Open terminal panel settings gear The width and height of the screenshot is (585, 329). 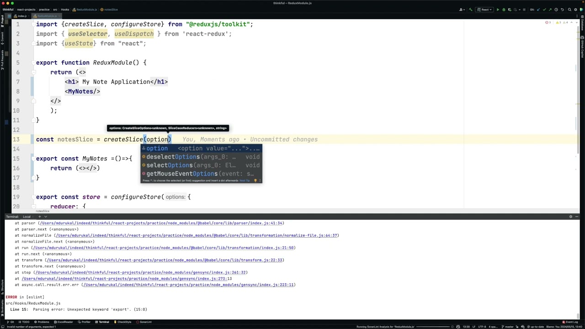pyautogui.click(x=570, y=217)
